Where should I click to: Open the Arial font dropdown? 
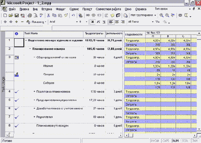coord(77,22)
